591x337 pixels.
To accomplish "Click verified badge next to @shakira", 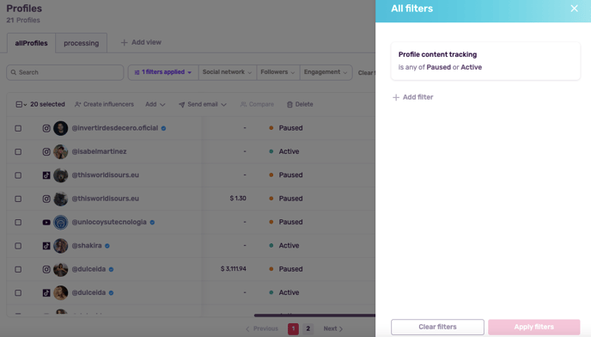I will click(107, 246).
